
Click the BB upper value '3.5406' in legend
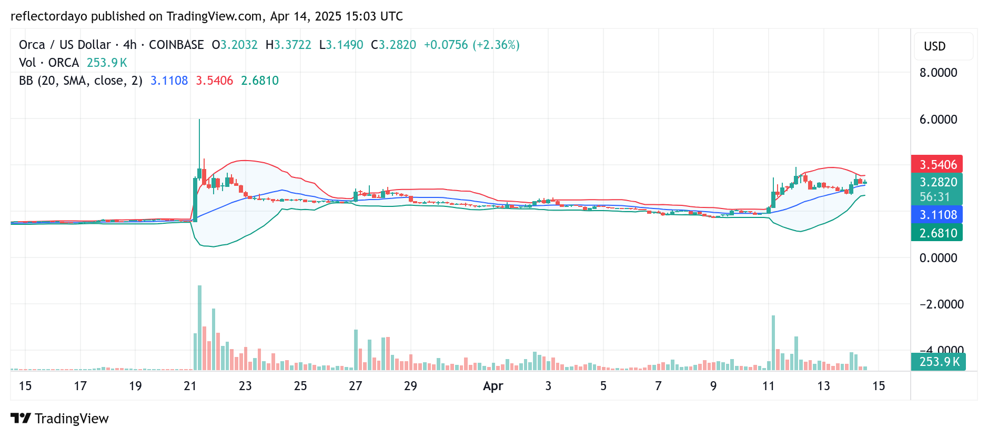pyautogui.click(x=214, y=81)
